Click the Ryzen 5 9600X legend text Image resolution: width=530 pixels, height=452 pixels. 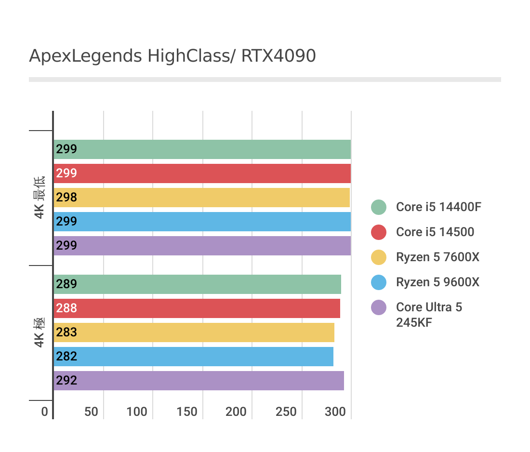[437, 282]
